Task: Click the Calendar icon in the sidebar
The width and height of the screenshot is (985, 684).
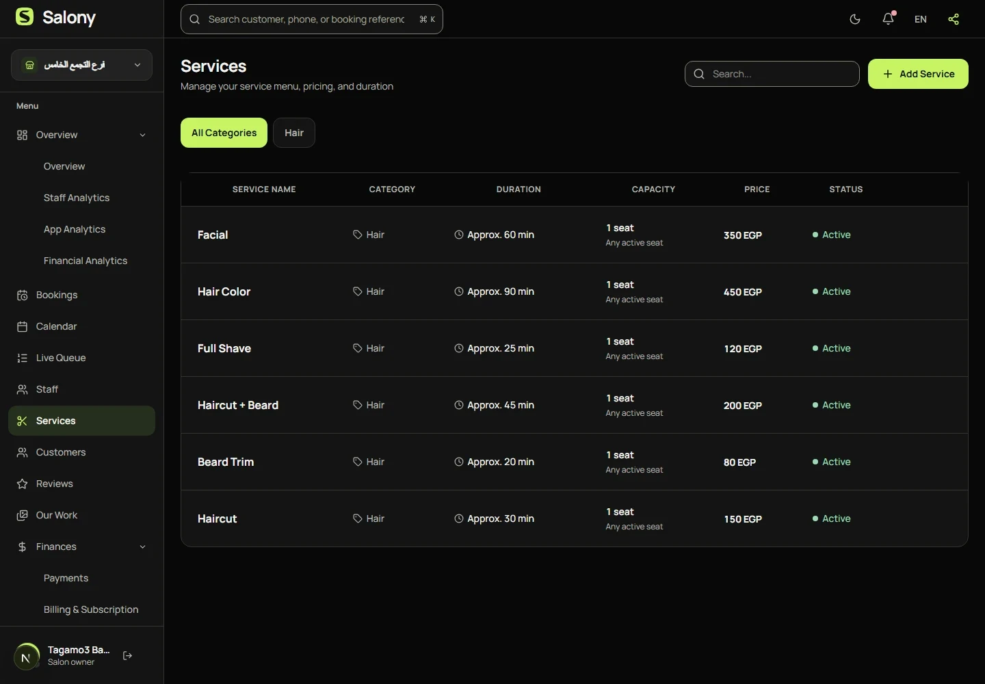Action: pyautogui.click(x=23, y=326)
